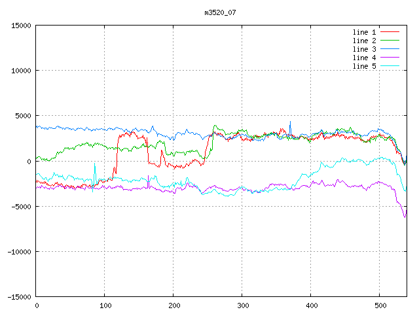Viewport: 419px width, 314px height.
Task: Pick the "line 4" legend label
Action: pos(364,58)
